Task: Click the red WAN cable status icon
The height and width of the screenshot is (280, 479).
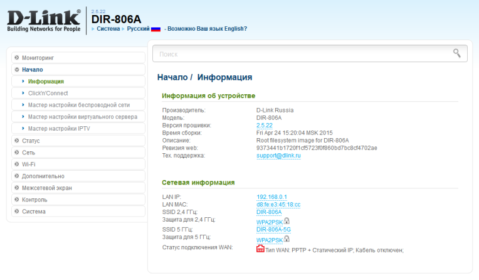Action: (x=260, y=249)
